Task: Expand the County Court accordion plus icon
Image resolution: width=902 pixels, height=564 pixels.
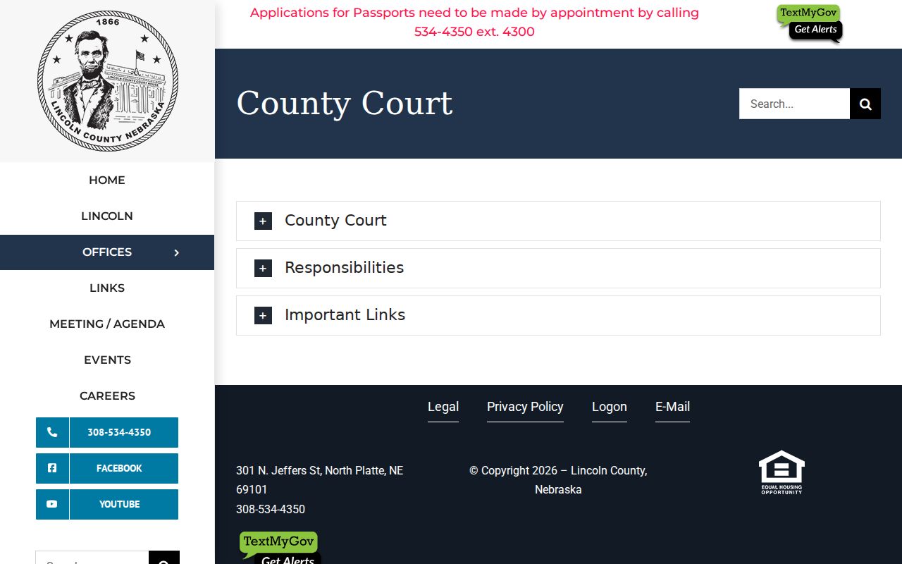Action: [263, 221]
